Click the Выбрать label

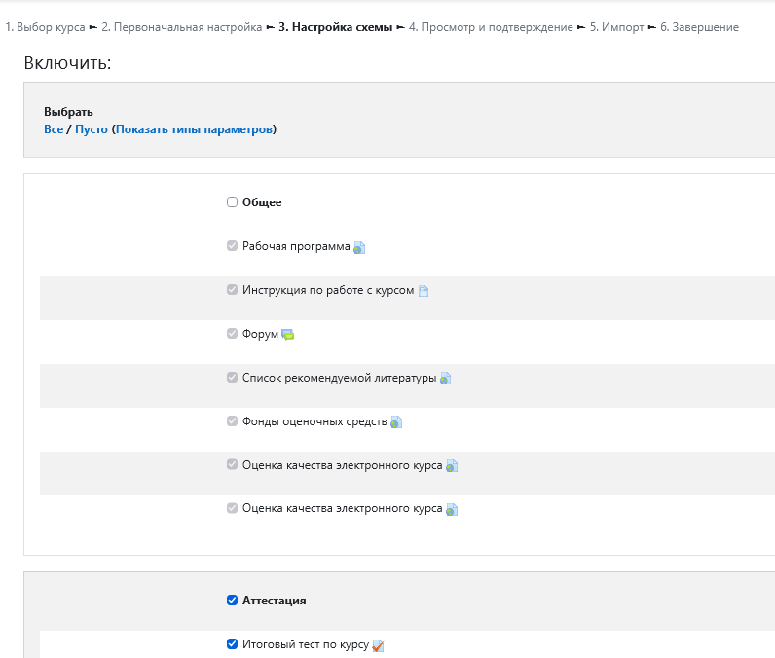69,112
